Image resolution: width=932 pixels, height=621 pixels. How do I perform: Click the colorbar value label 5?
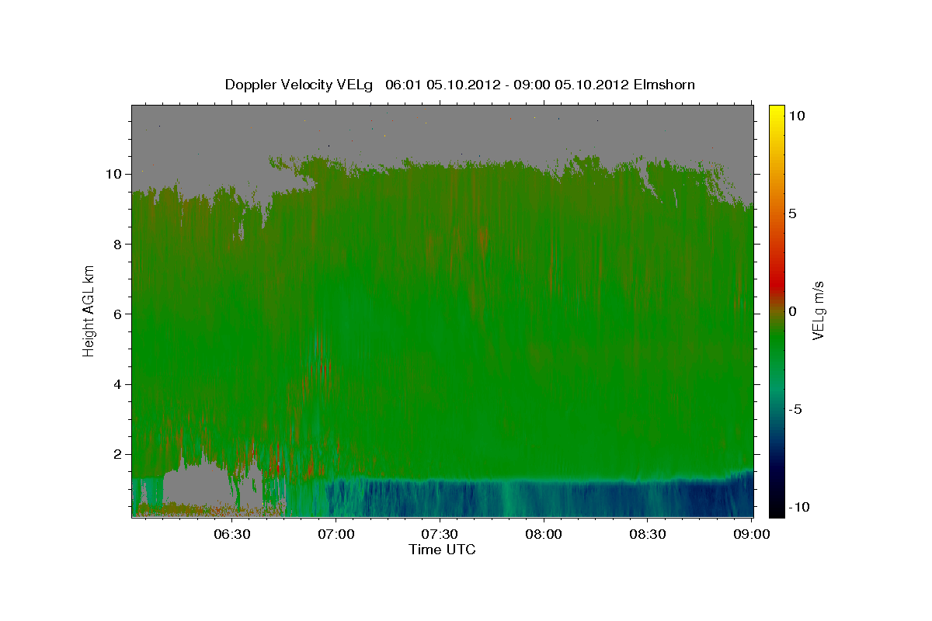click(793, 213)
